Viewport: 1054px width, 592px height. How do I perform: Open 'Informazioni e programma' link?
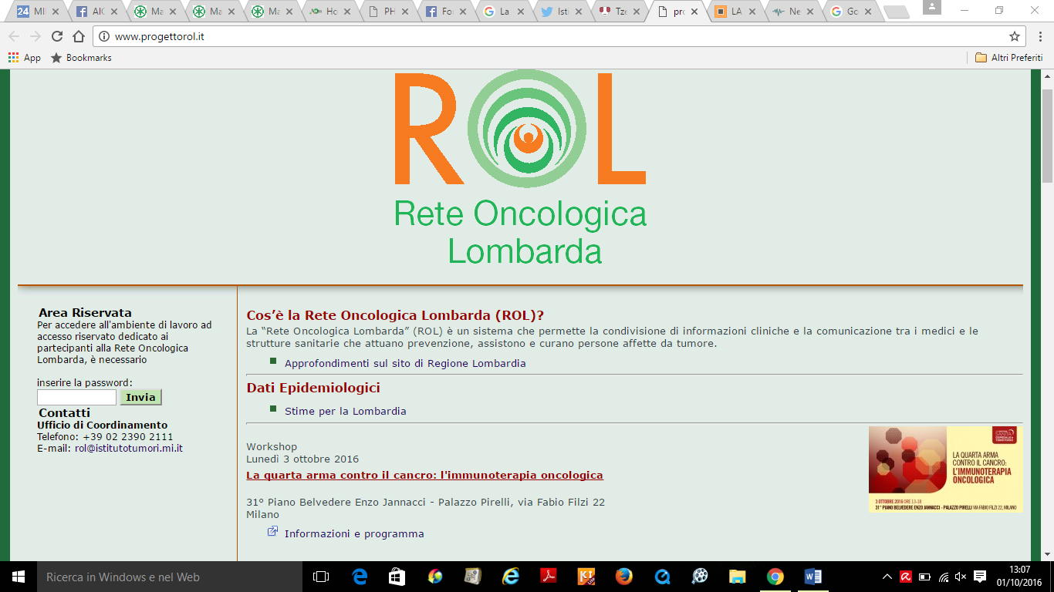354,533
